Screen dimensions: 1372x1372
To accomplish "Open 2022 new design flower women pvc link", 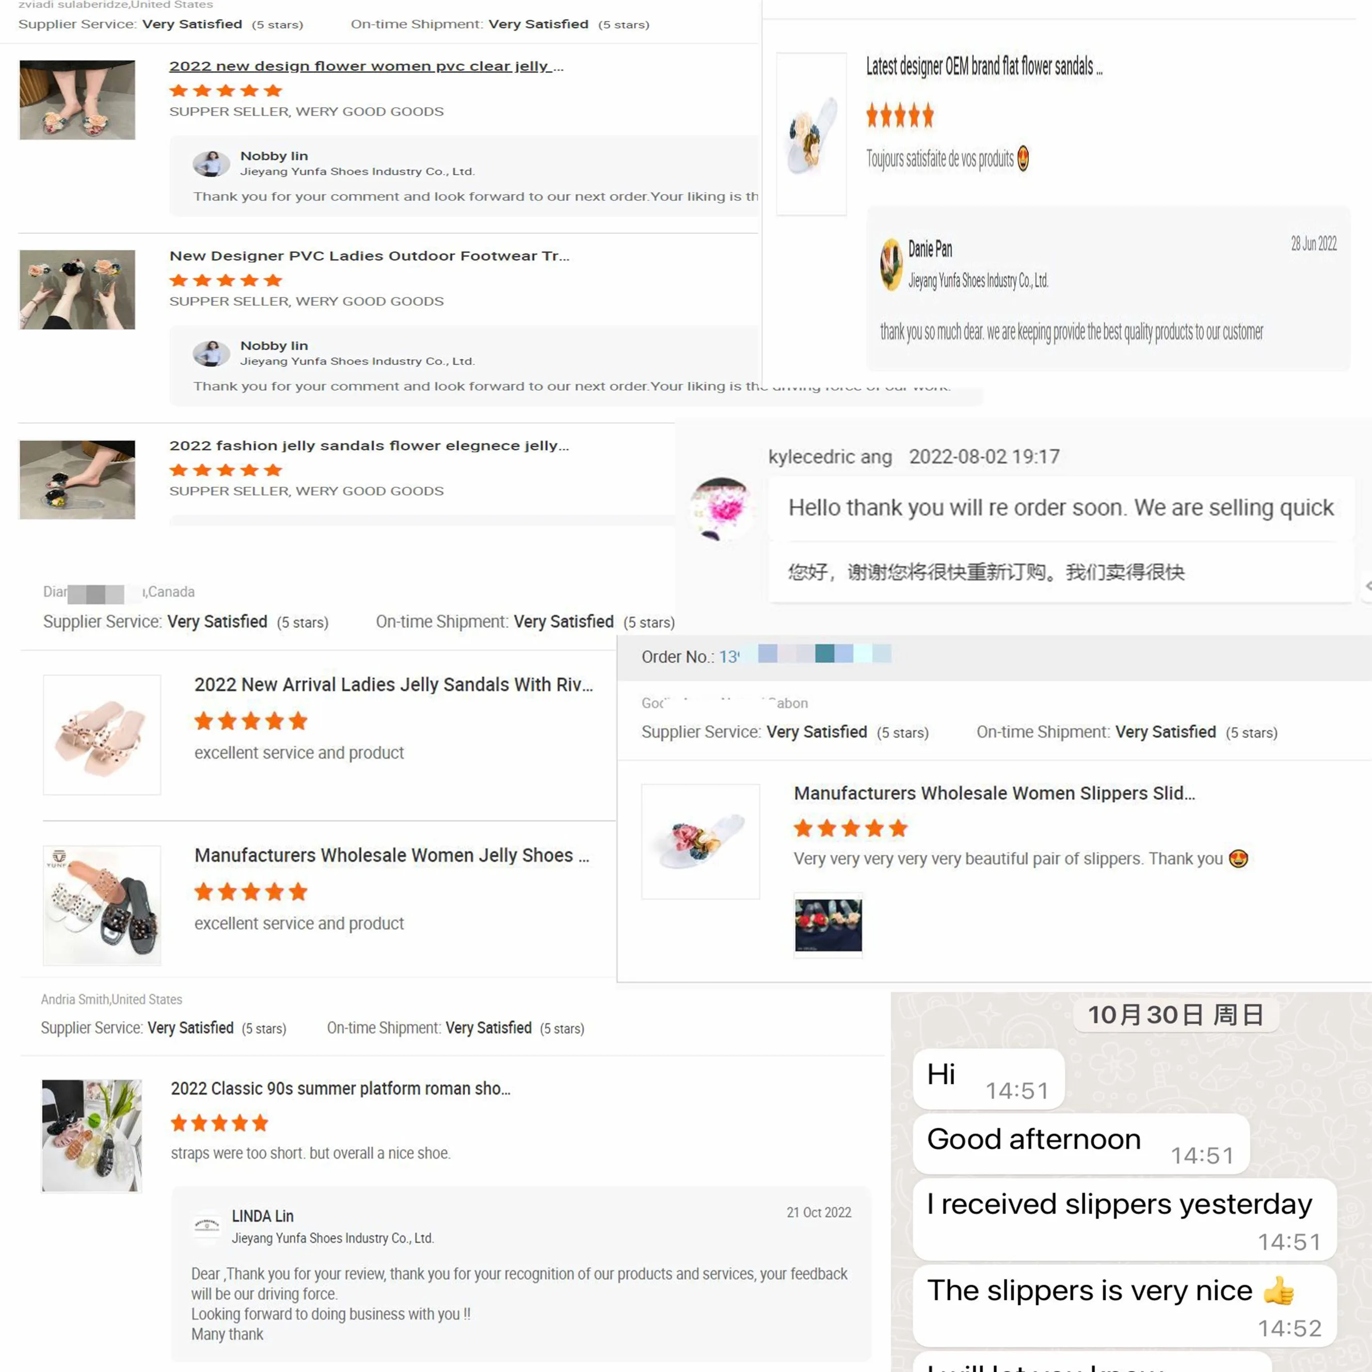I will point(366,66).
